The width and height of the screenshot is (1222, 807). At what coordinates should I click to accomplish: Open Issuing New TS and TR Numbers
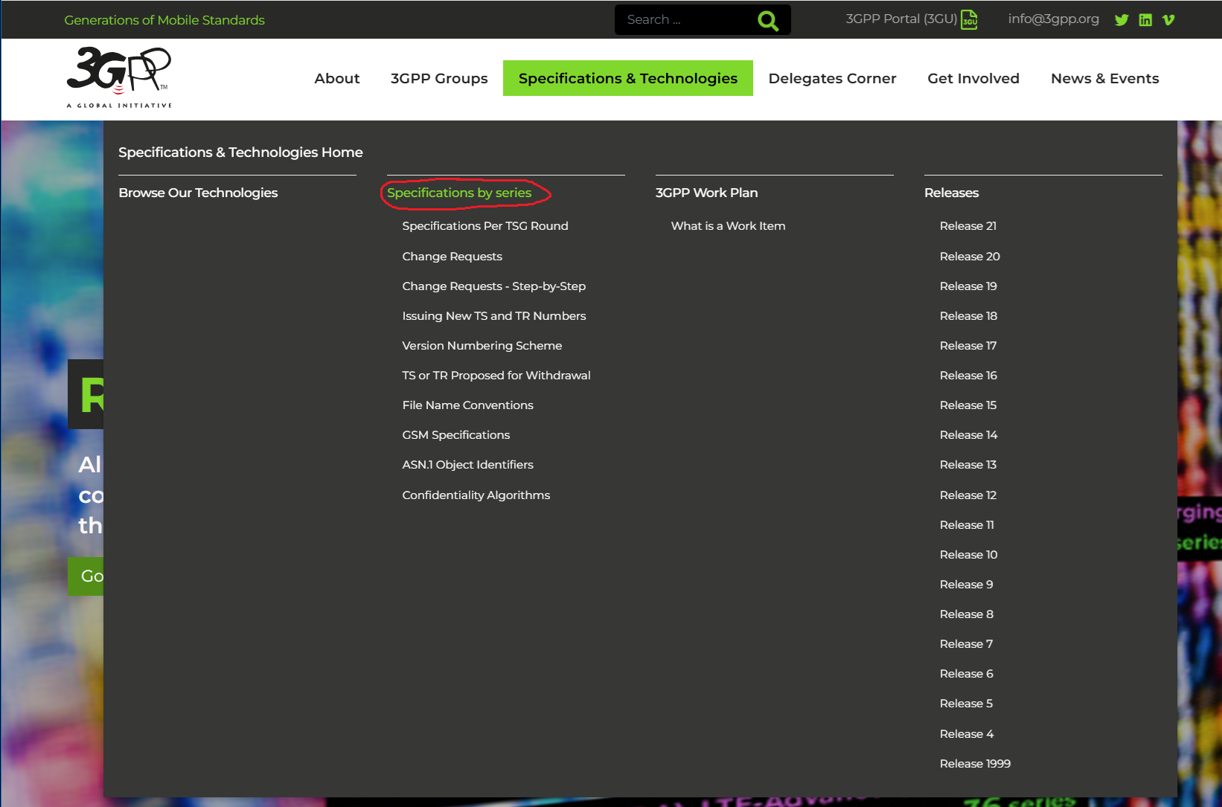494,316
